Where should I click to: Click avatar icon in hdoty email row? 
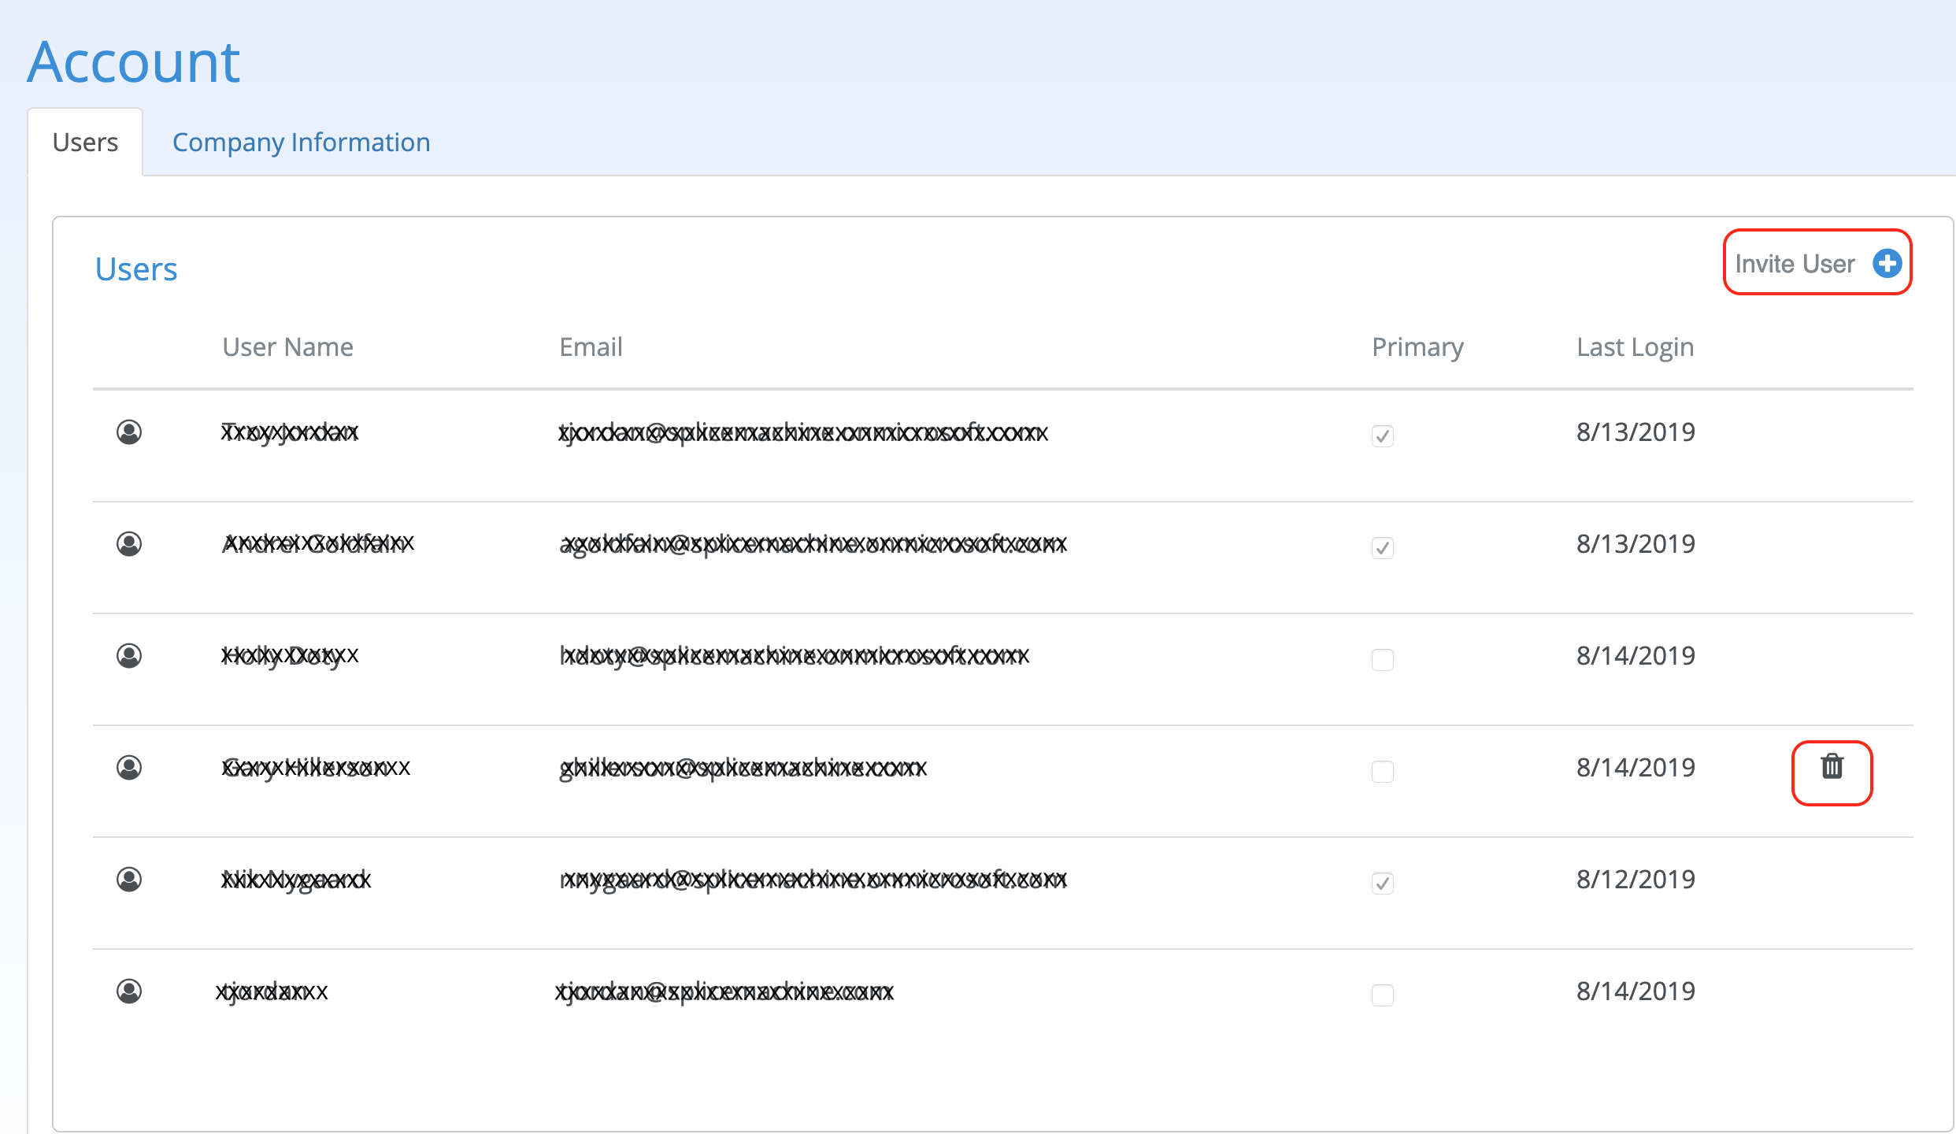point(129,655)
